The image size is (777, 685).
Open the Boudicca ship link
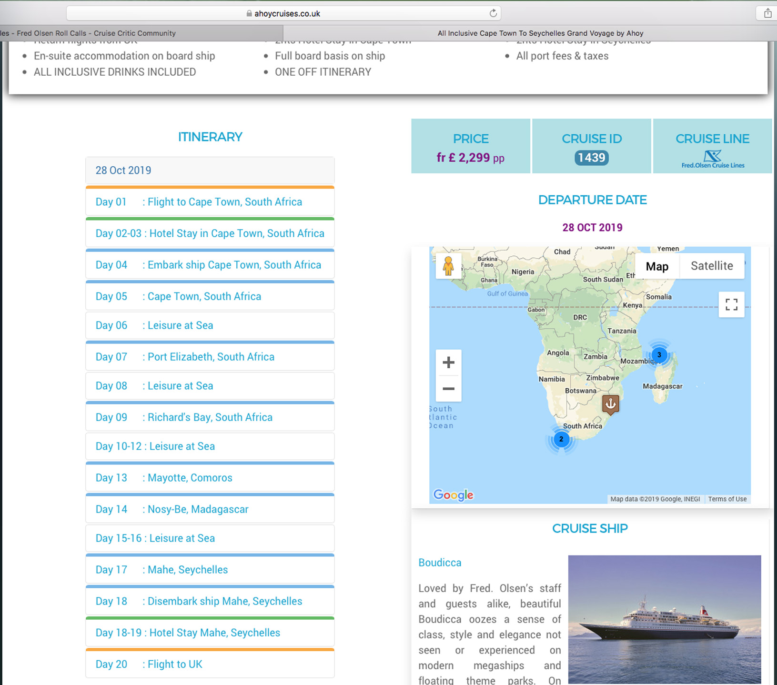440,563
